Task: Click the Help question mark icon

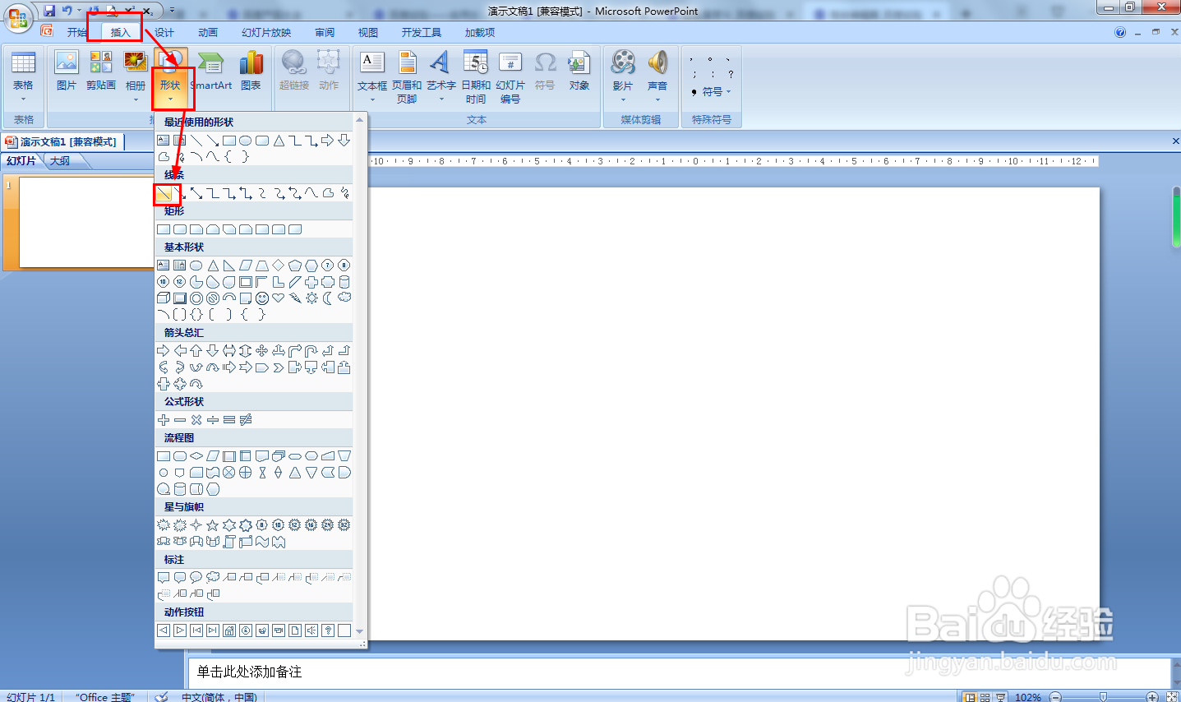Action: 1120,33
